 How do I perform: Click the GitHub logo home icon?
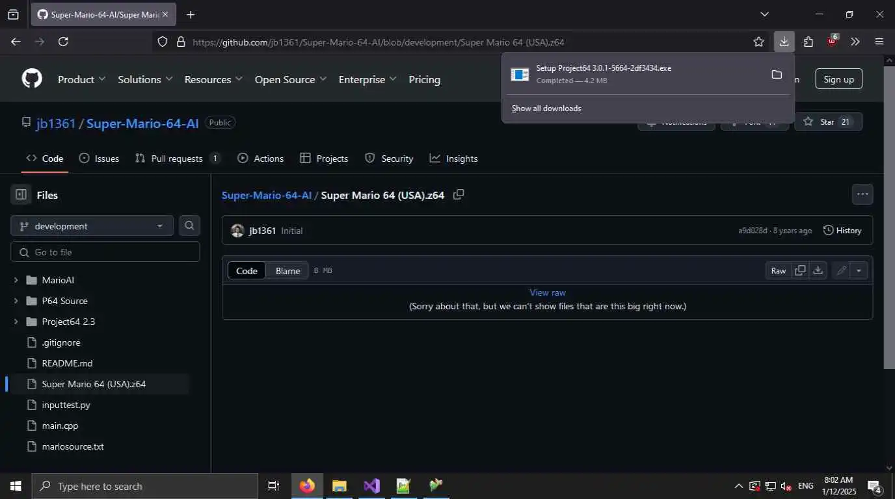pyautogui.click(x=32, y=79)
